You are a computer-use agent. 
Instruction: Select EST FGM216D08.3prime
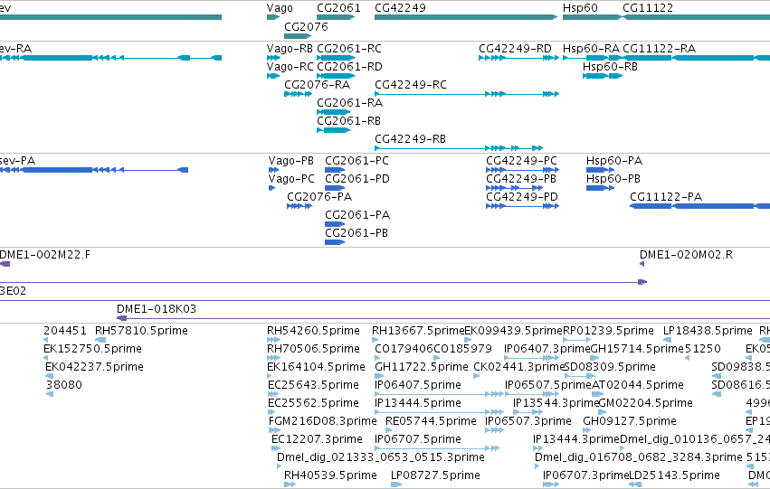(323, 422)
